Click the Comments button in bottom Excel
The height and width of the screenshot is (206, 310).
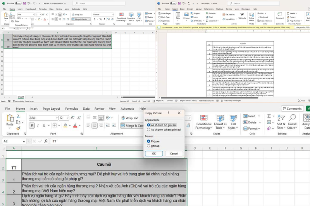tap(292, 109)
